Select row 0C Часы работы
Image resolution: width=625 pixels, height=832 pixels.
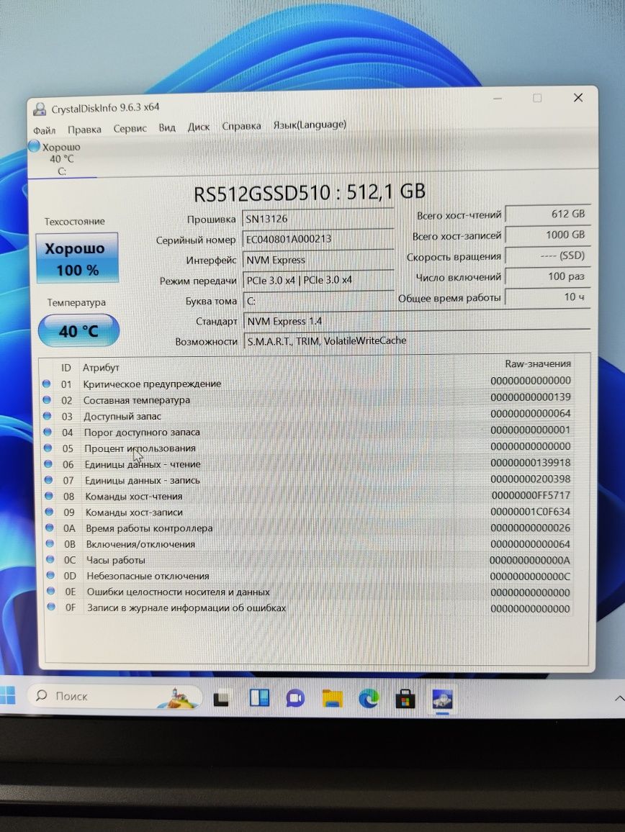(x=308, y=560)
